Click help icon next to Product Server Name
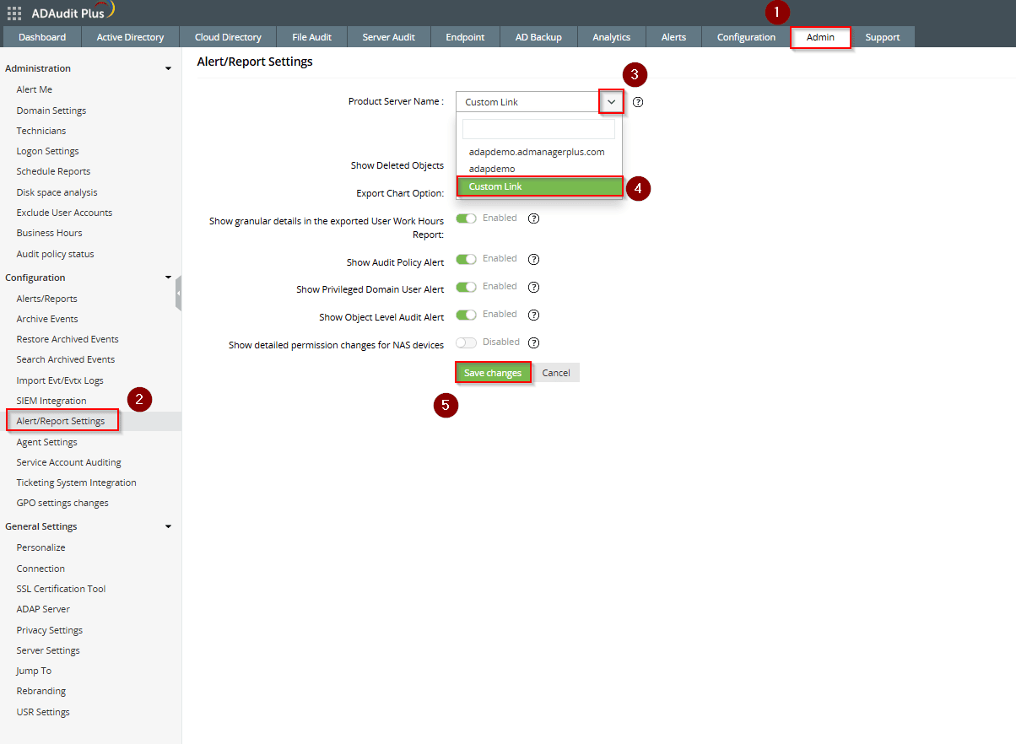 point(638,102)
